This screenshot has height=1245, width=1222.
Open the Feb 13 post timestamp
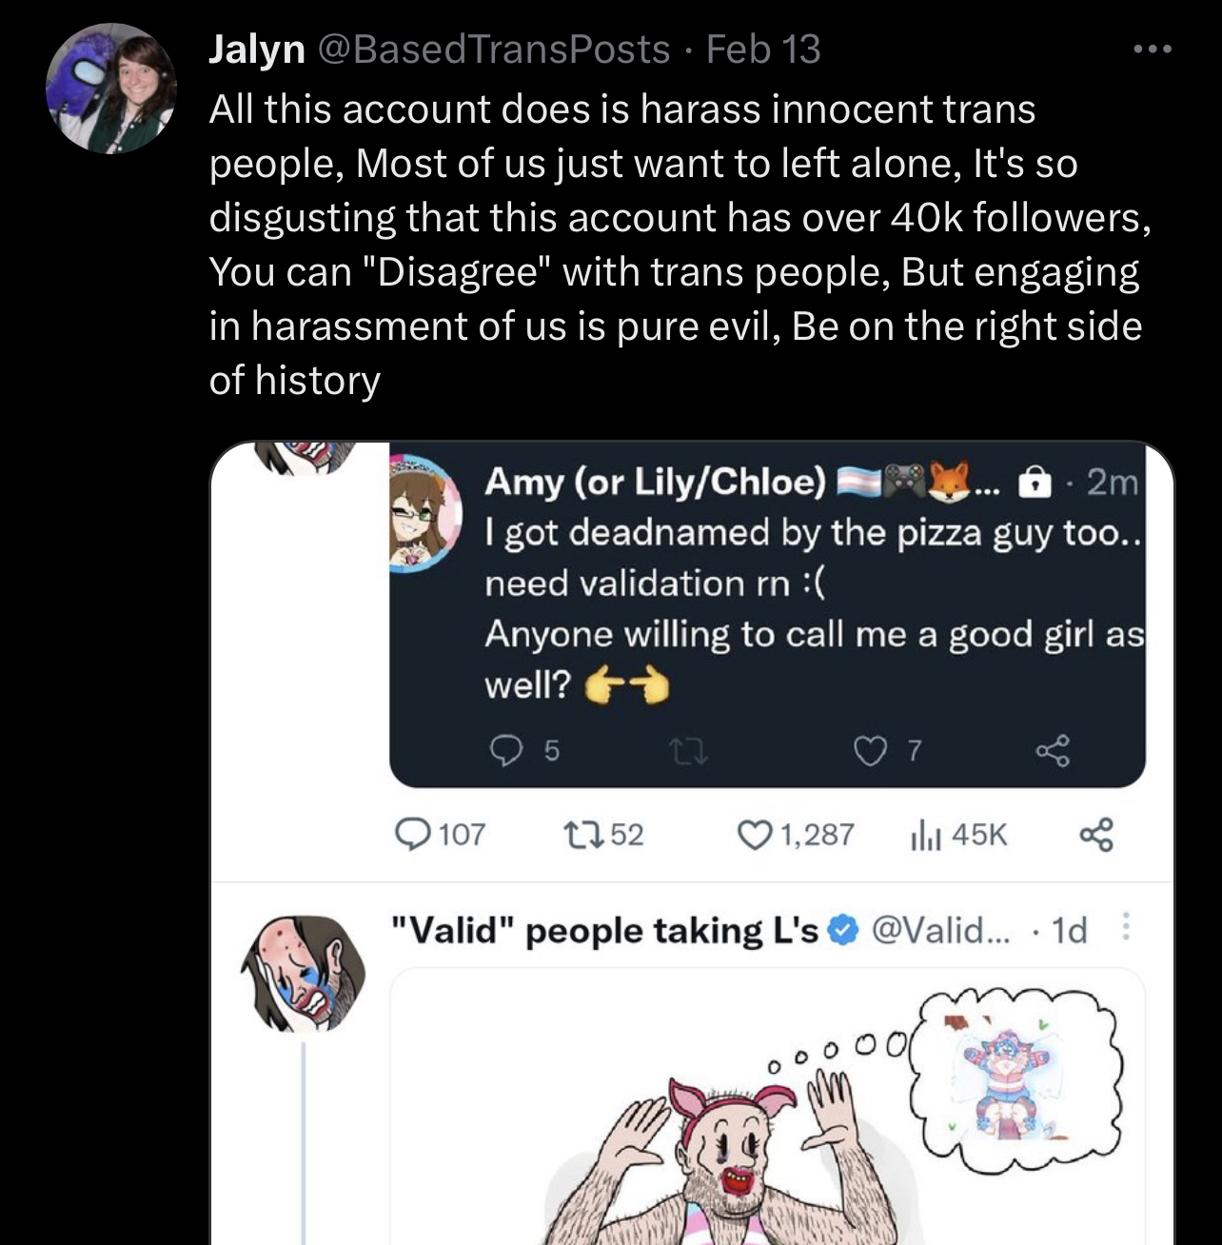click(x=763, y=49)
